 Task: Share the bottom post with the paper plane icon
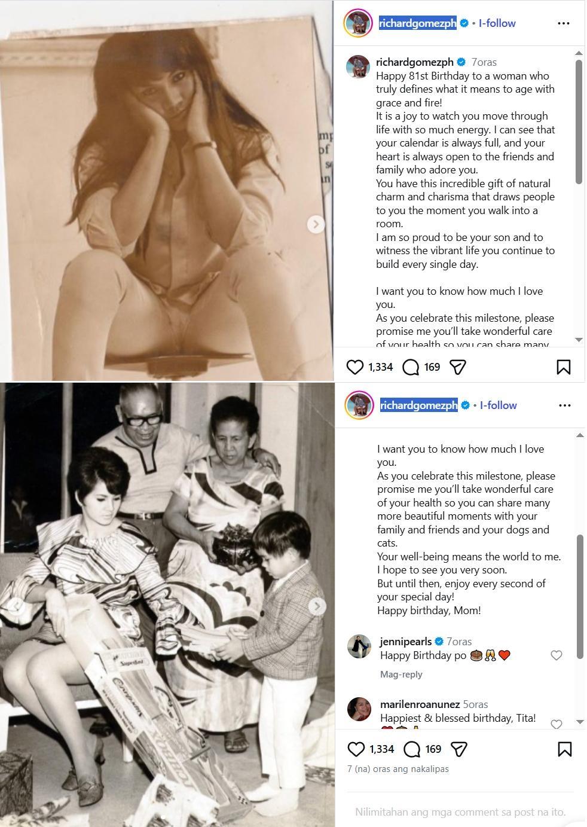coord(458,749)
